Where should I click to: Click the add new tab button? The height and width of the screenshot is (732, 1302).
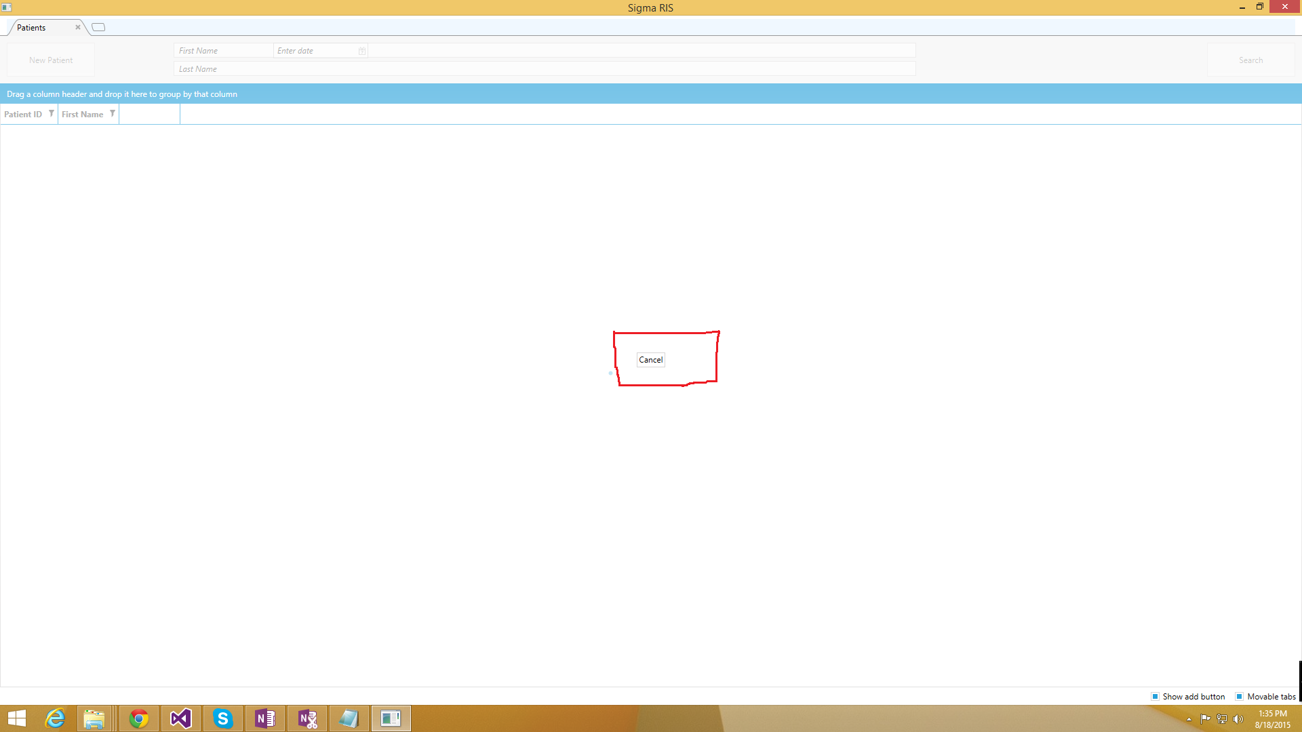(98, 27)
